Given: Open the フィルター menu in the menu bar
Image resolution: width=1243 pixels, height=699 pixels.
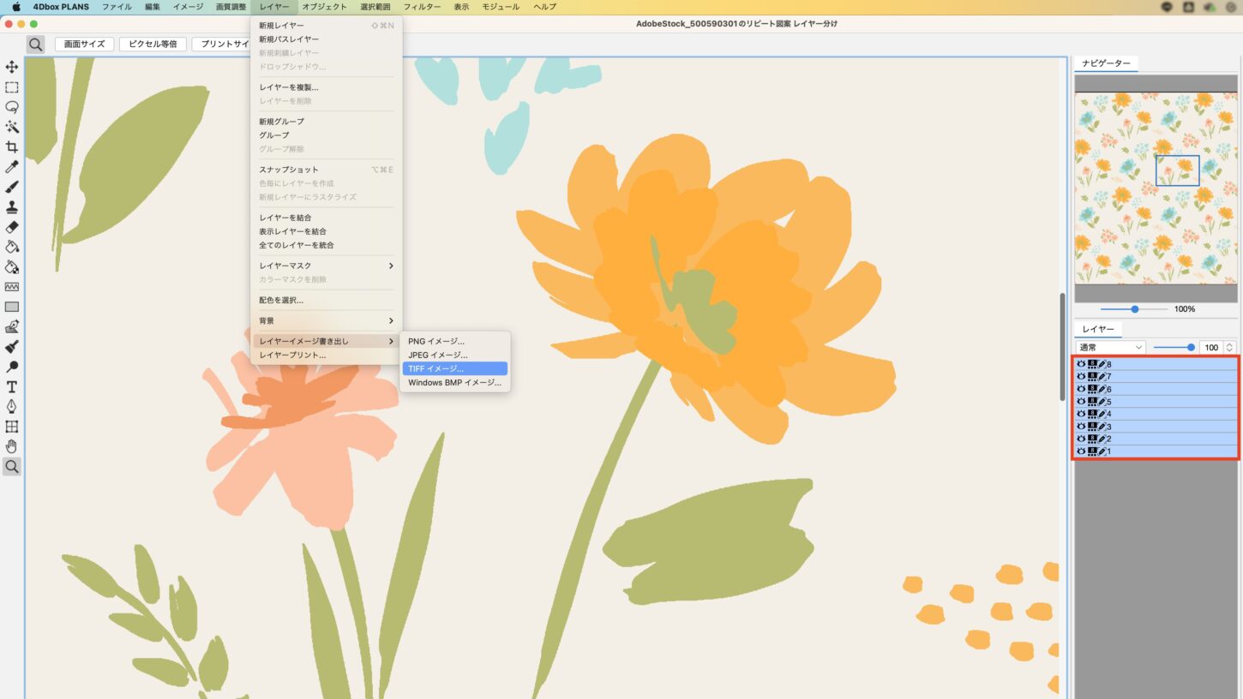Looking at the screenshot, I should pos(422,7).
